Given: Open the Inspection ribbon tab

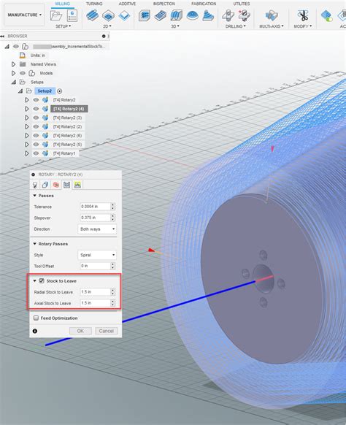Looking at the screenshot, I should click(x=164, y=4).
